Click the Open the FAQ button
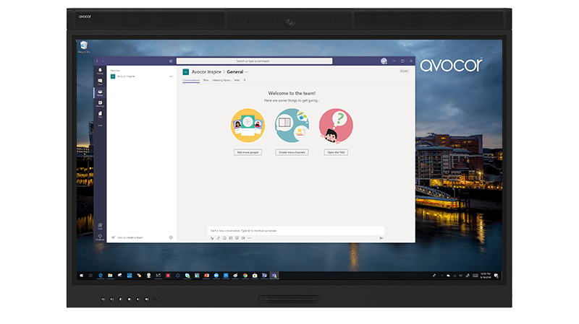The width and height of the screenshot is (579, 324). pos(336,152)
